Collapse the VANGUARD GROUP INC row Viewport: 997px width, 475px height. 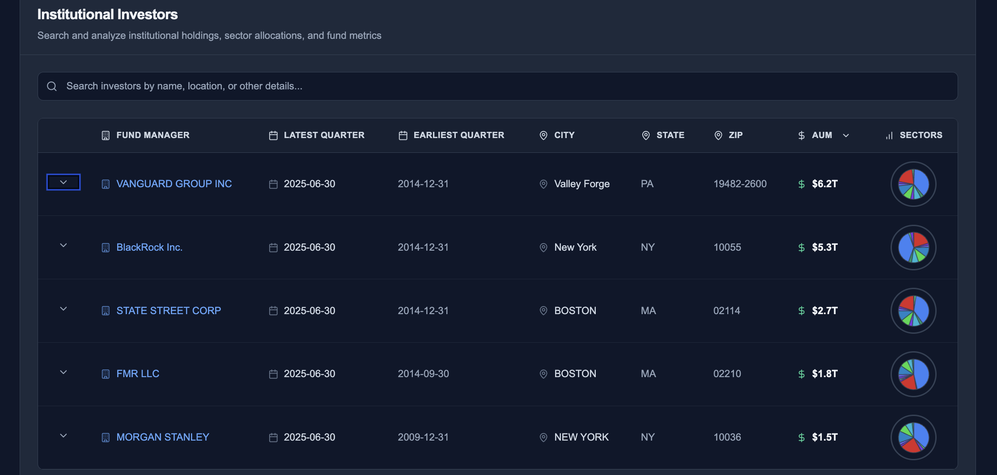pos(63,182)
